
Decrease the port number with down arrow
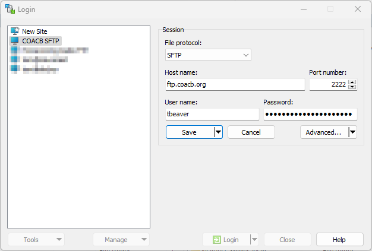[352, 87]
